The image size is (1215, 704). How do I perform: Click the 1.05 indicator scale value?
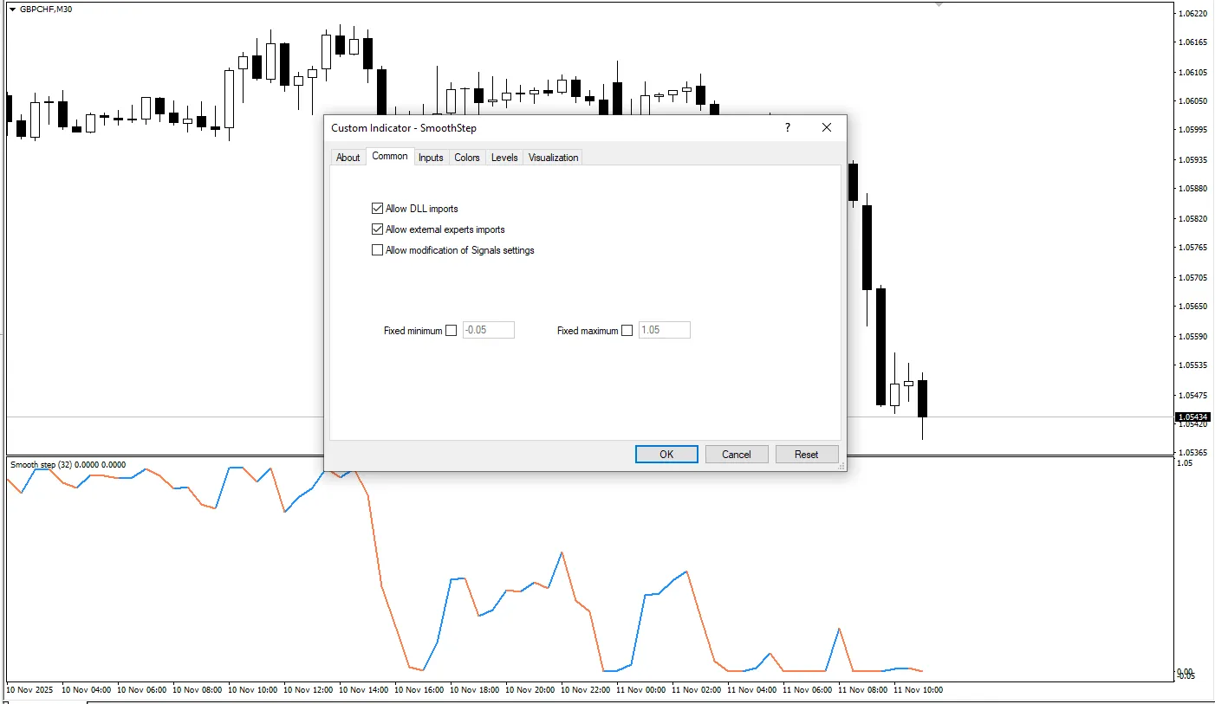(1186, 463)
